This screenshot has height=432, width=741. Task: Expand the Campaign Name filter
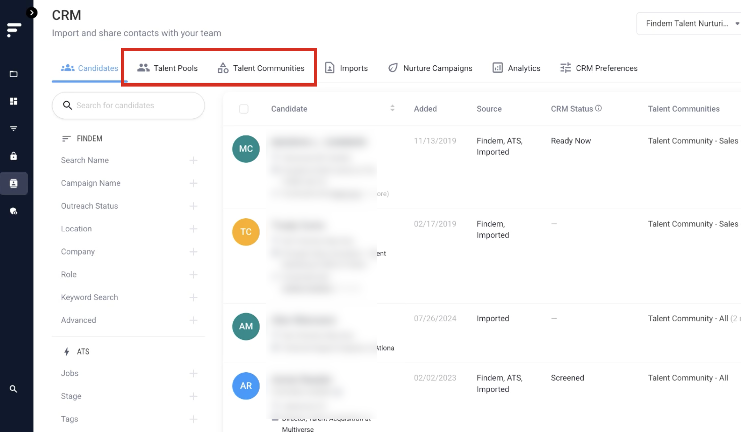click(x=193, y=183)
